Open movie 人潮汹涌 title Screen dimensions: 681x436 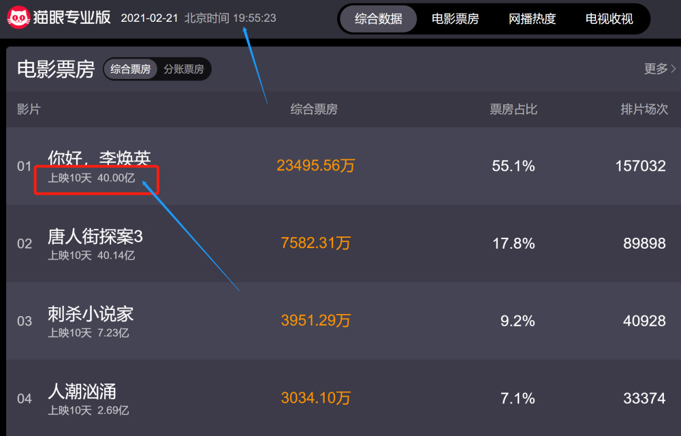pos(82,391)
